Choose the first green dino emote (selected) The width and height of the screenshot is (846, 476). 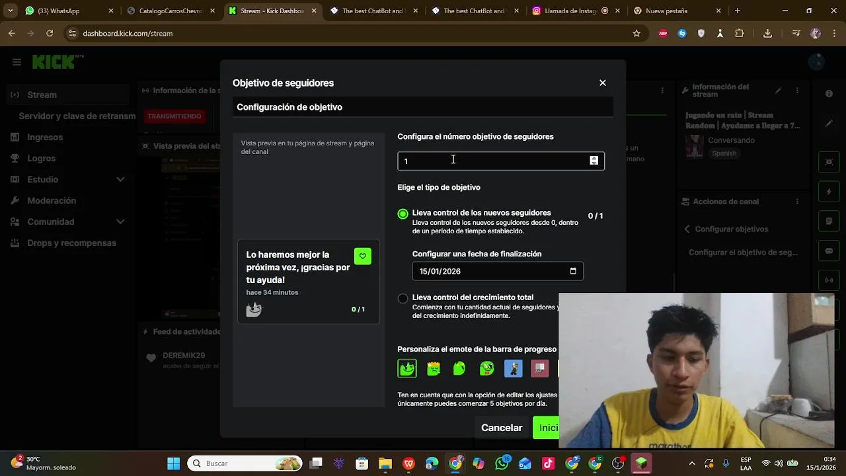(x=407, y=368)
